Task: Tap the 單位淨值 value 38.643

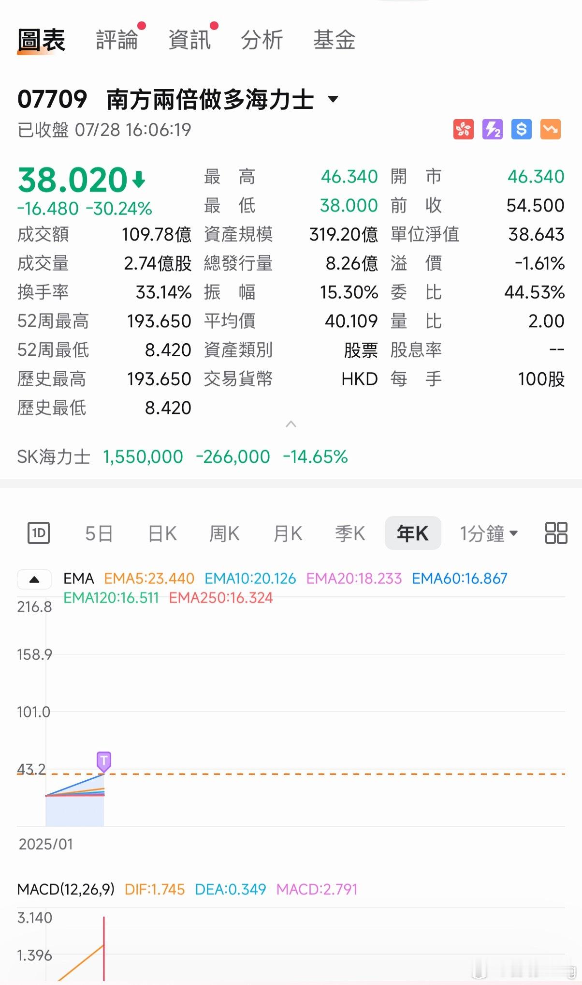Action: coord(536,234)
